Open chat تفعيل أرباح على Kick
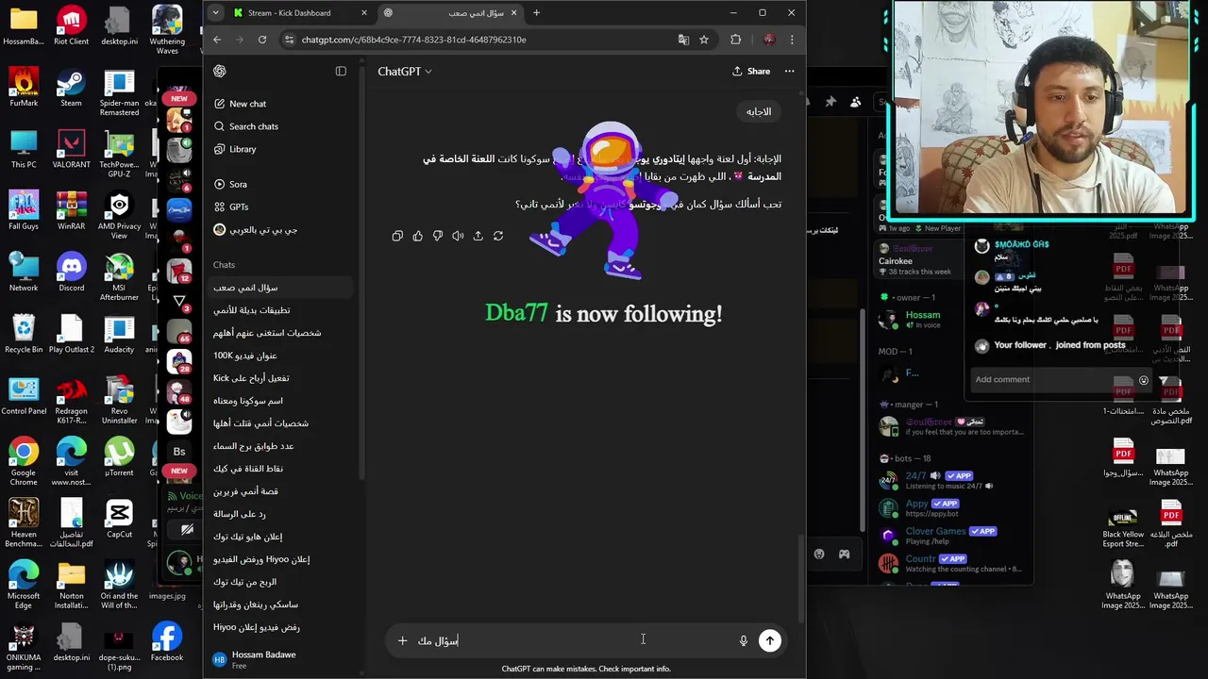 pyautogui.click(x=282, y=378)
